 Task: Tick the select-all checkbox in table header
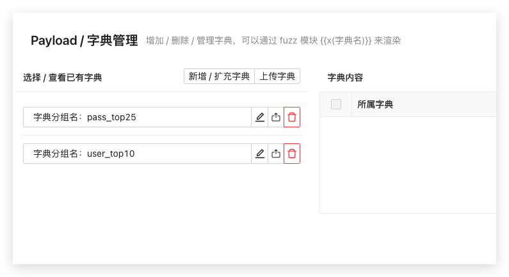[336, 104]
